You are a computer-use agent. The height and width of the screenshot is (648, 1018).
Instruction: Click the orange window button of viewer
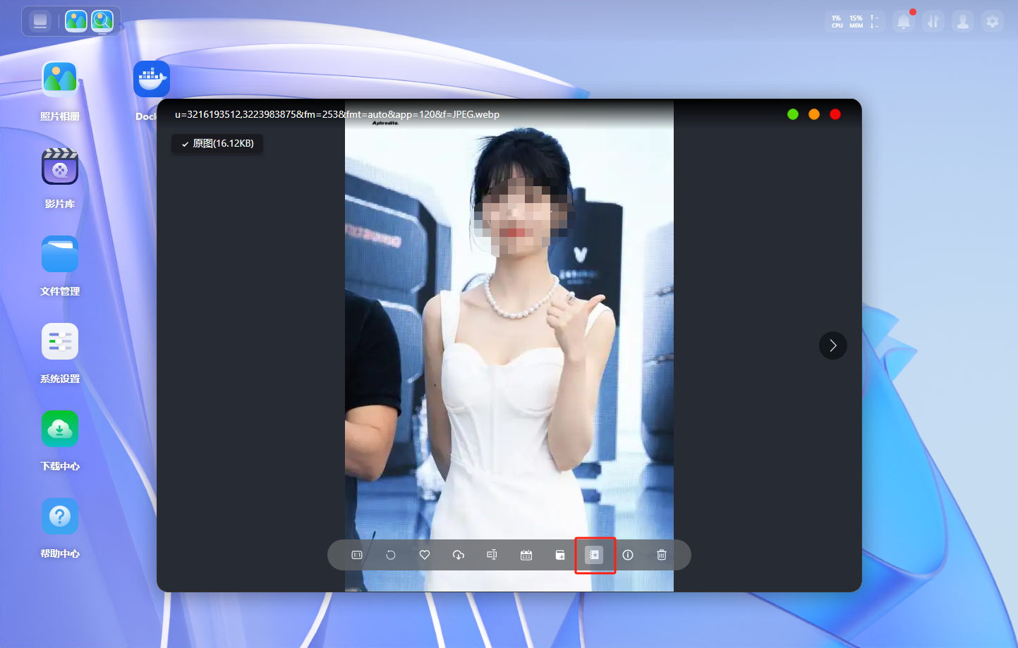[x=814, y=114]
